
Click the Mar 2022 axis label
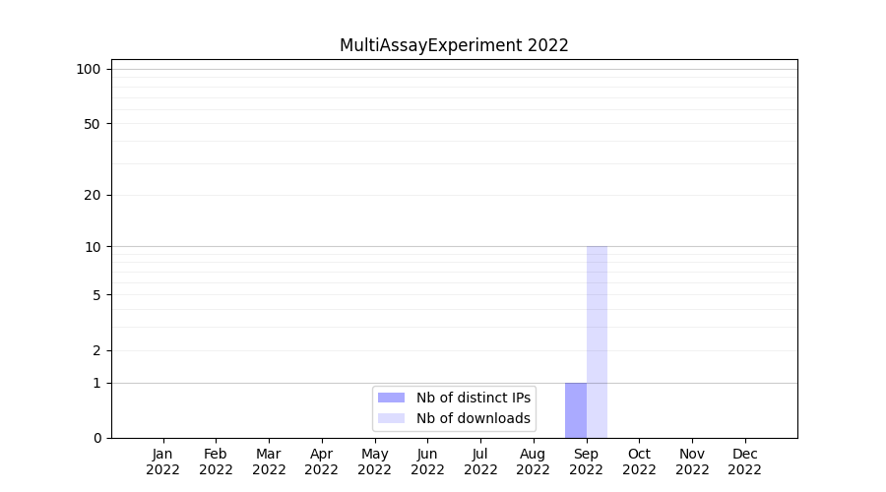[269, 461]
